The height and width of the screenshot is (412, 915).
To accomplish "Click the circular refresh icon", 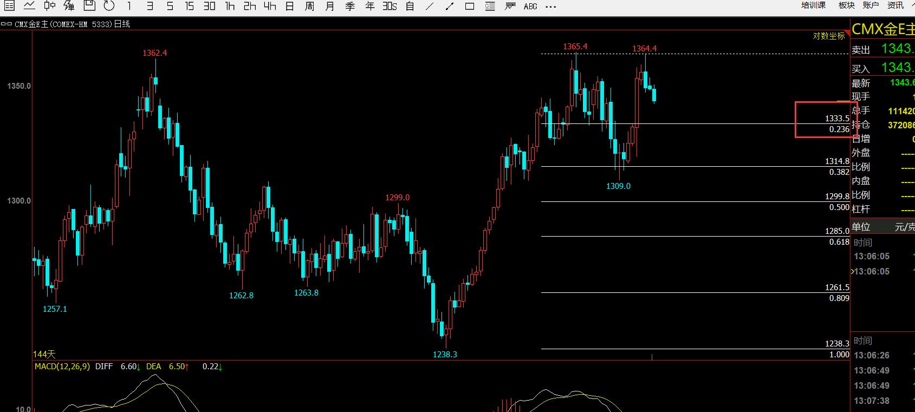I will 109,6.
